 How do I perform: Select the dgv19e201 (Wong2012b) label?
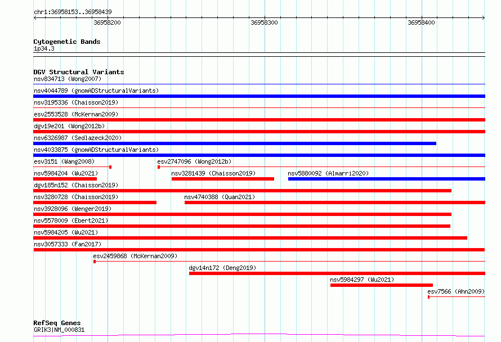coord(69,126)
